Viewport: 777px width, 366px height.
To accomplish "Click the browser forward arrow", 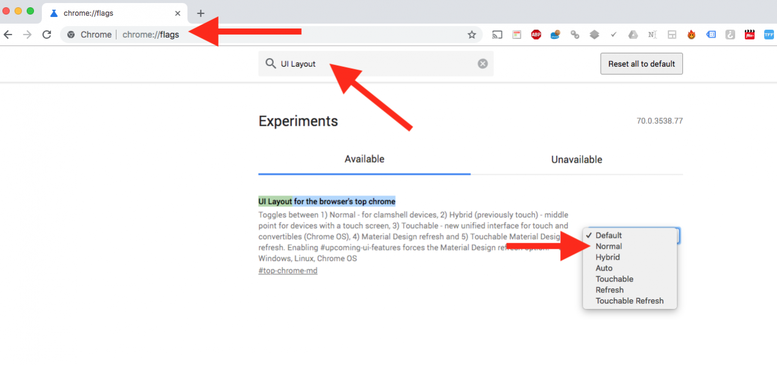I will 27,35.
